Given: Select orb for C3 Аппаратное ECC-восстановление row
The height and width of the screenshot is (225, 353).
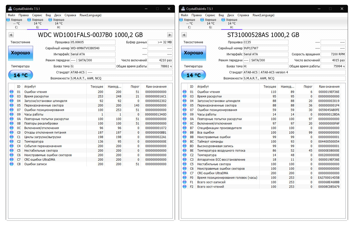Looking at the screenshot, I should [185, 160].
